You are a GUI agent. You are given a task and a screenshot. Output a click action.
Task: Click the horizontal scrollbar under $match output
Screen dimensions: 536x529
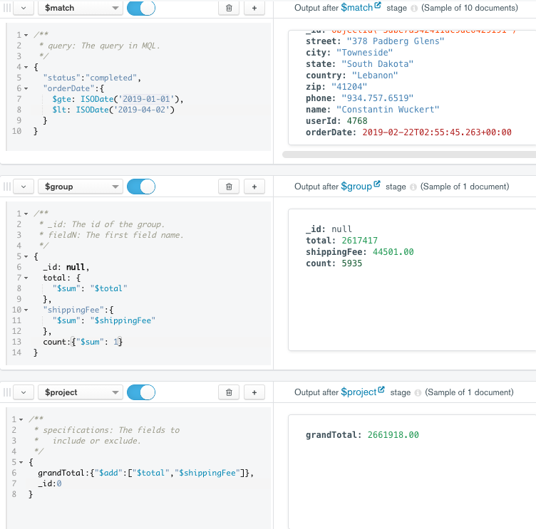(409, 154)
